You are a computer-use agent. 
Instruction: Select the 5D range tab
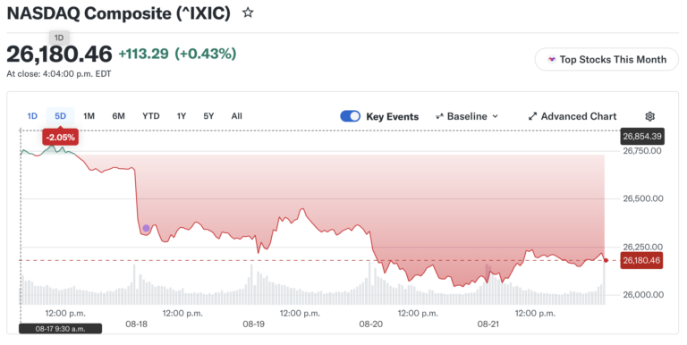[x=60, y=116]
